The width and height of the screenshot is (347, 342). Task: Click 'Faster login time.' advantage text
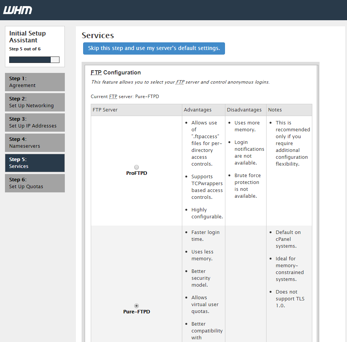click(206, 236)
